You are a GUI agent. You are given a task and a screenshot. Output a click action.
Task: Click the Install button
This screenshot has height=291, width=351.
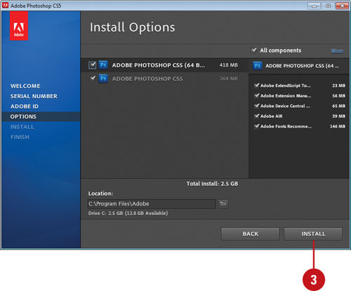[x=313, y=234]
